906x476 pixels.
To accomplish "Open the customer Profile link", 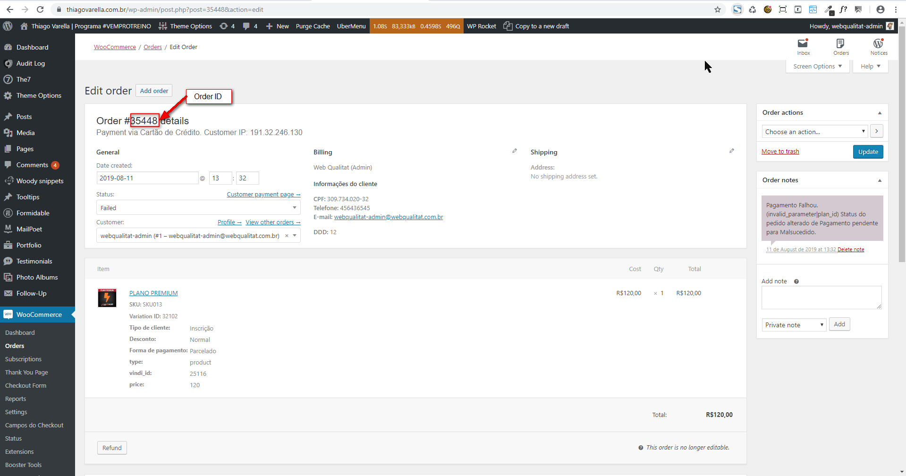I will pos(229,222).
